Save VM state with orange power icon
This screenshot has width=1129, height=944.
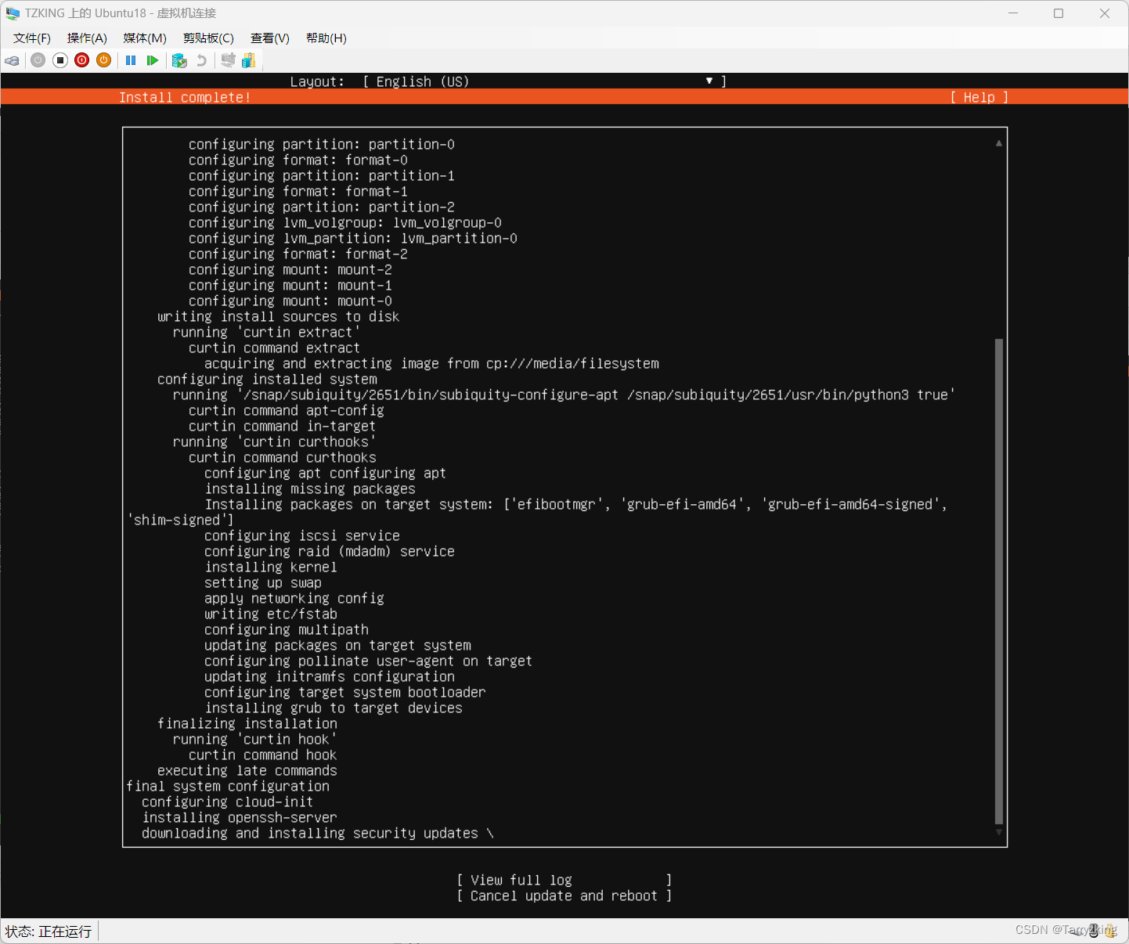point(104,60)
